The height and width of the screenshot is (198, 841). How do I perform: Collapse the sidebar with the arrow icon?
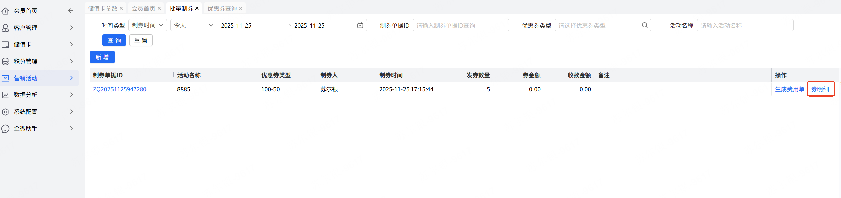[71, 11]
